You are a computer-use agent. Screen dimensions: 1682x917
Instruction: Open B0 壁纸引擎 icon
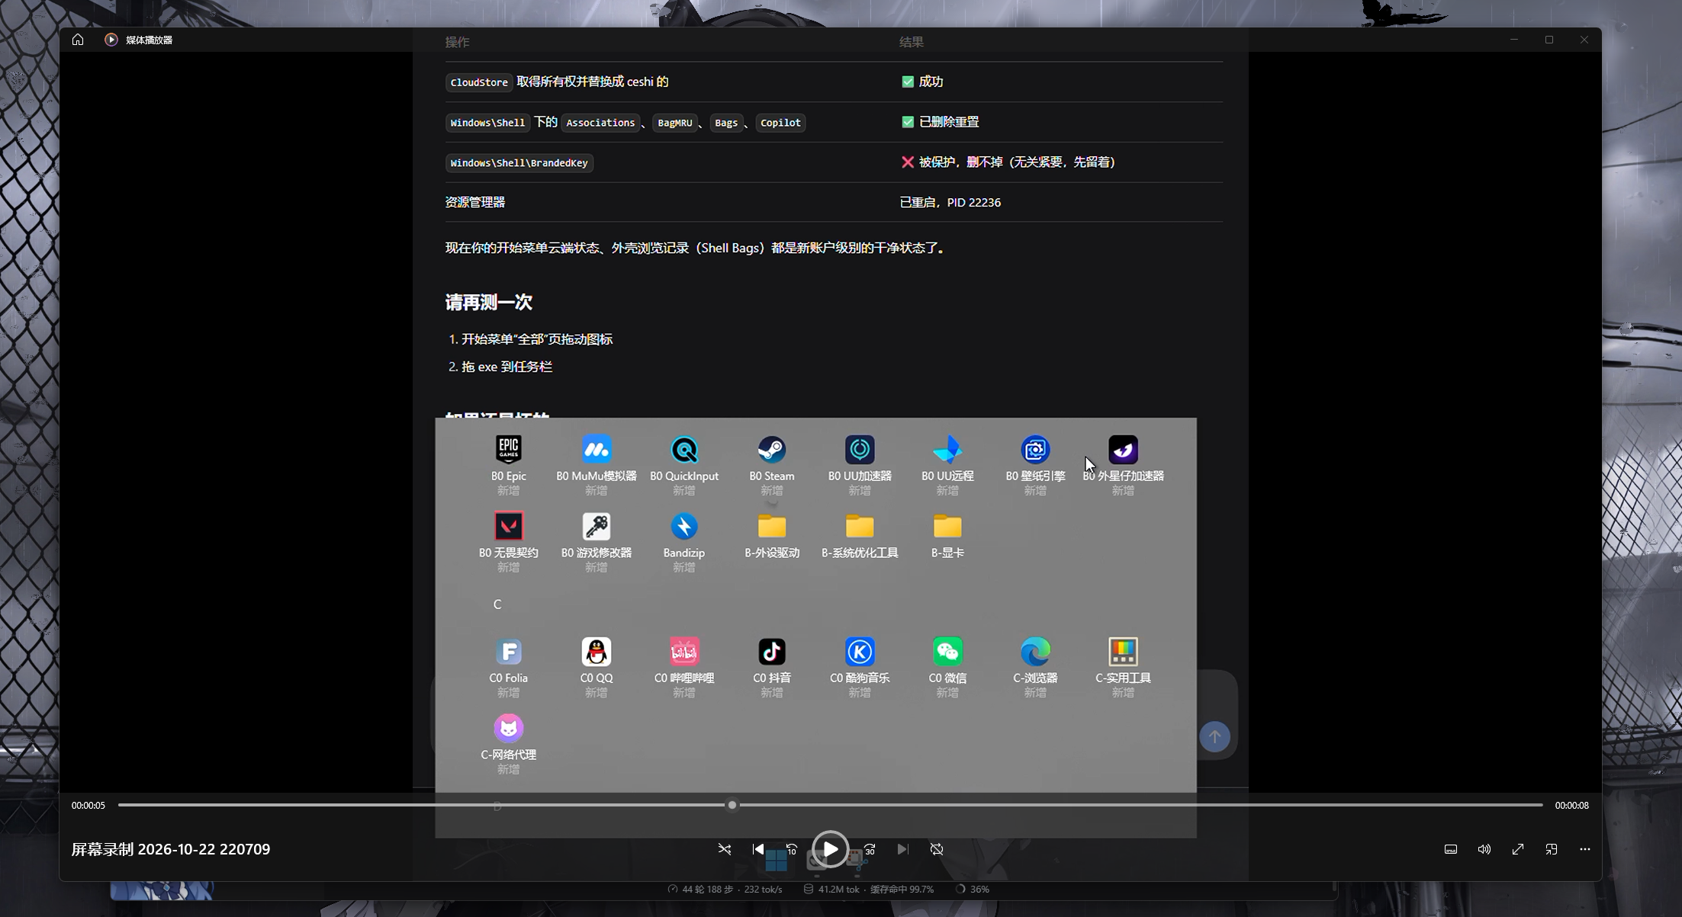tap(1035, 450)
